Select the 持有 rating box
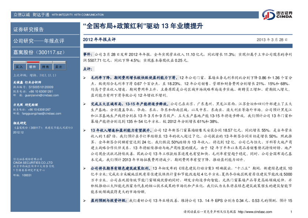Screen dimensions: 308x218 click(45, 67)
